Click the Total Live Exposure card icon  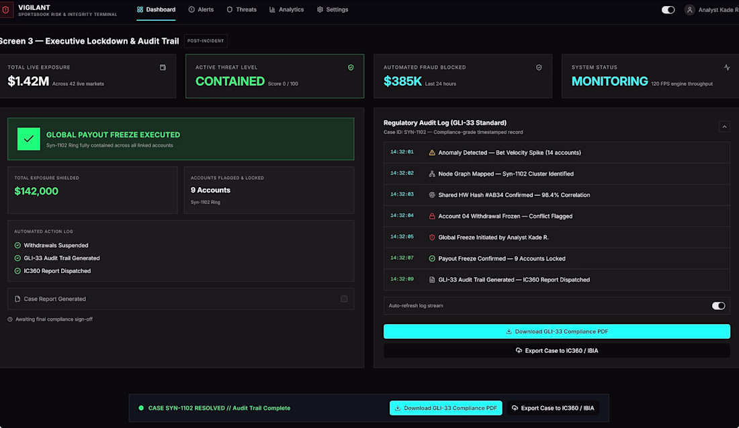[163, 67]
